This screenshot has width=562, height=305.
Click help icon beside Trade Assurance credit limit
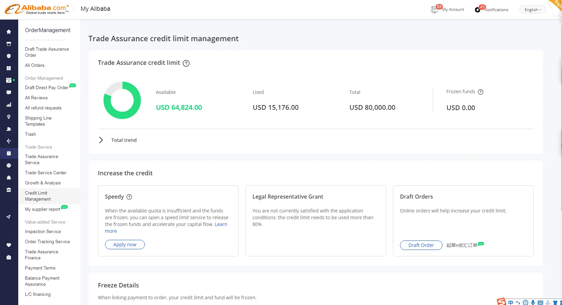coord(186,63)
